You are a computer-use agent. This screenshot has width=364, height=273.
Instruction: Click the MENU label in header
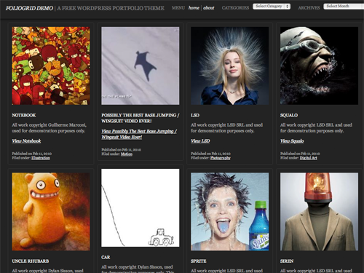178,8
